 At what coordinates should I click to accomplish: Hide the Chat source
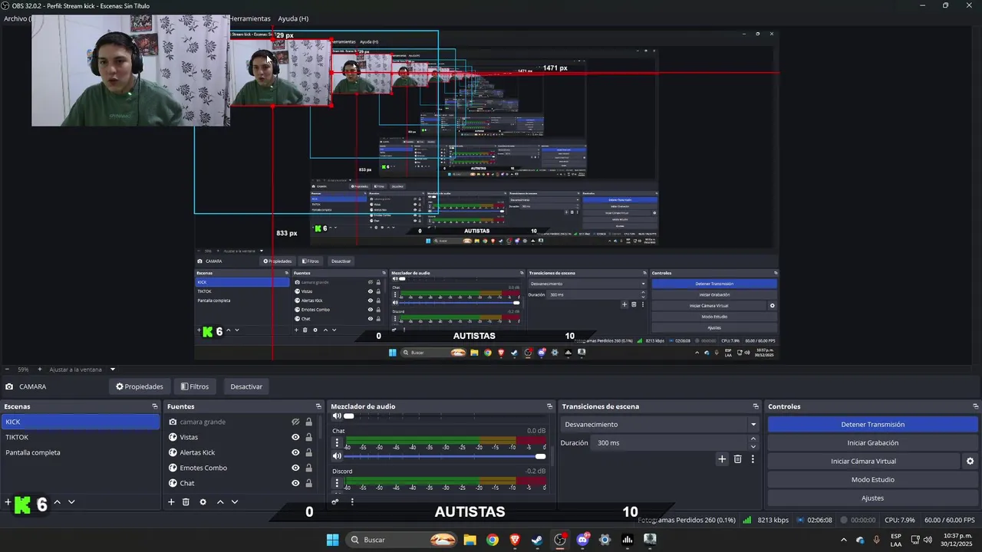295,483
